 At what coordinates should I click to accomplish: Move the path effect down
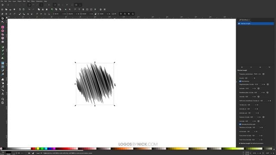pos(269,67)
